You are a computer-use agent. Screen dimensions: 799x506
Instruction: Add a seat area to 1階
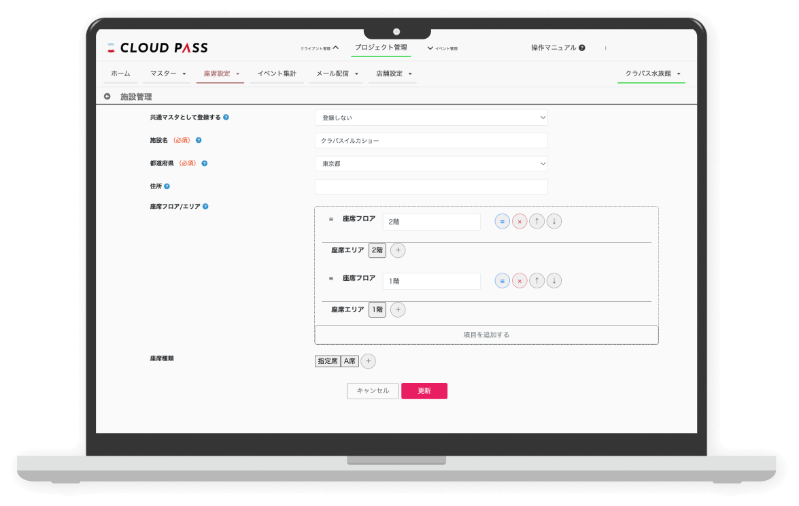pyautogui.click(x=398, y=309)
